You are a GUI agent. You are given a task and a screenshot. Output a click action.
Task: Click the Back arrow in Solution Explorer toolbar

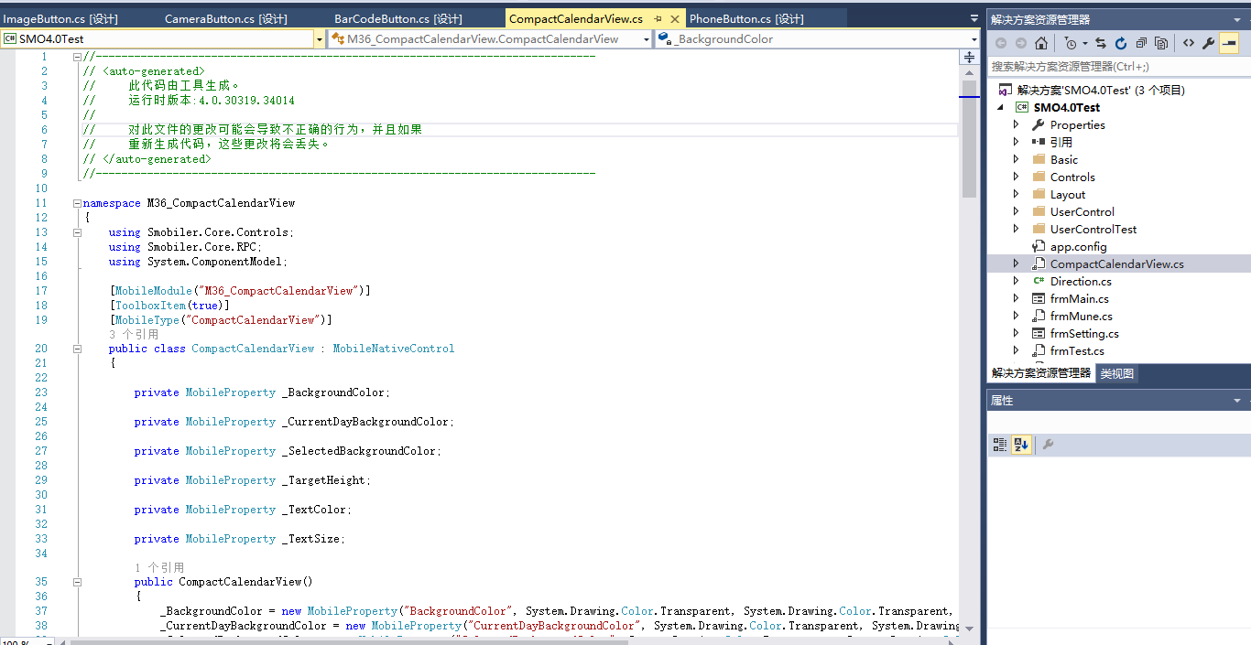point(1001,43)
